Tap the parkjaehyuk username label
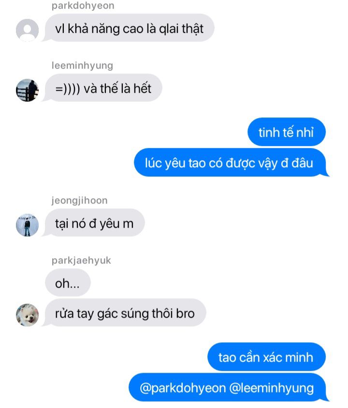The image size is (348, 408). pyautogui.click(x=81, y=260)
